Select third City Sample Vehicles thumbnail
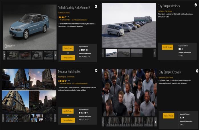The height and width of the screenshot is (130, 199). 137,53
